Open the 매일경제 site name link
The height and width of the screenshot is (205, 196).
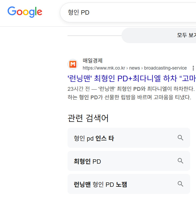click(x=93, y=61)
